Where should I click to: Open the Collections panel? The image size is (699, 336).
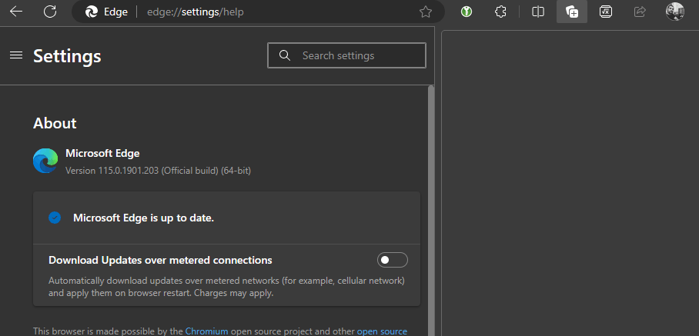coord(571,12)
